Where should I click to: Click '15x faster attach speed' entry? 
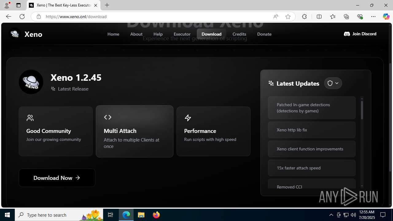click(x=312, y=168)
